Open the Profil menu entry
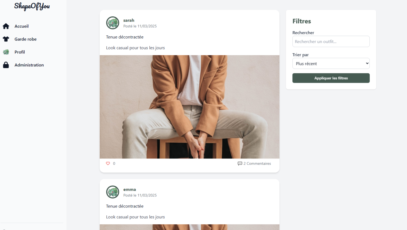Image resolution: width=407 pixels, height=230 pixels. 20,52
